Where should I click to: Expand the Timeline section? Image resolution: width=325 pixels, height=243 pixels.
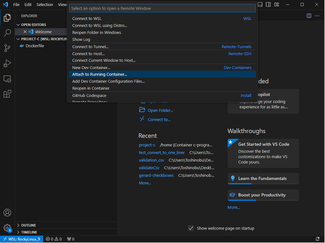pos(18,232)
